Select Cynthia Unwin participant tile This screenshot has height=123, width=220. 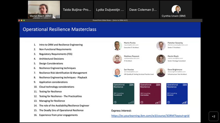[176, 10]
